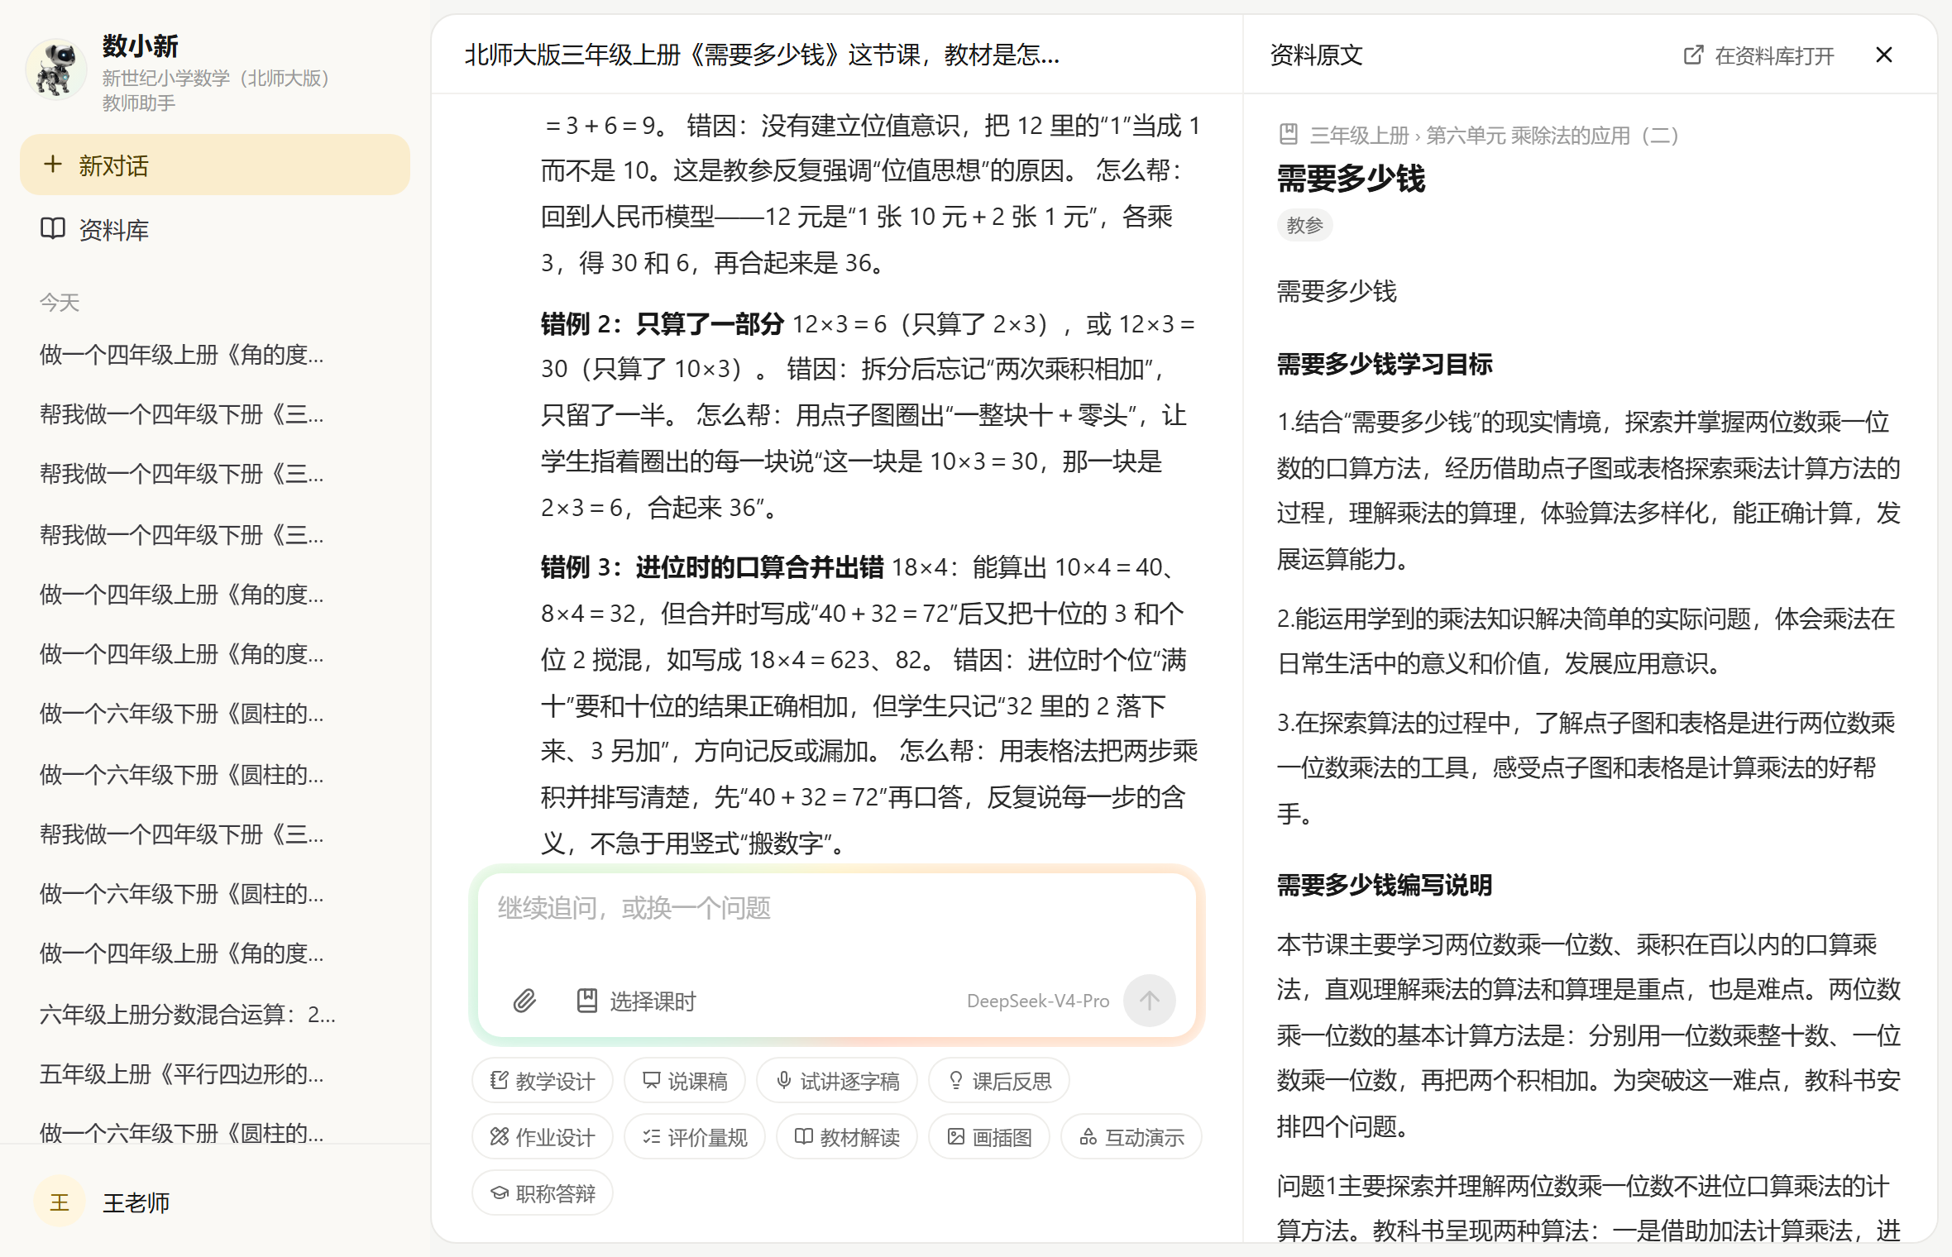Open 王老师 user profile
This screenshot has width=1952, height=1257.
click(215, 1202)
